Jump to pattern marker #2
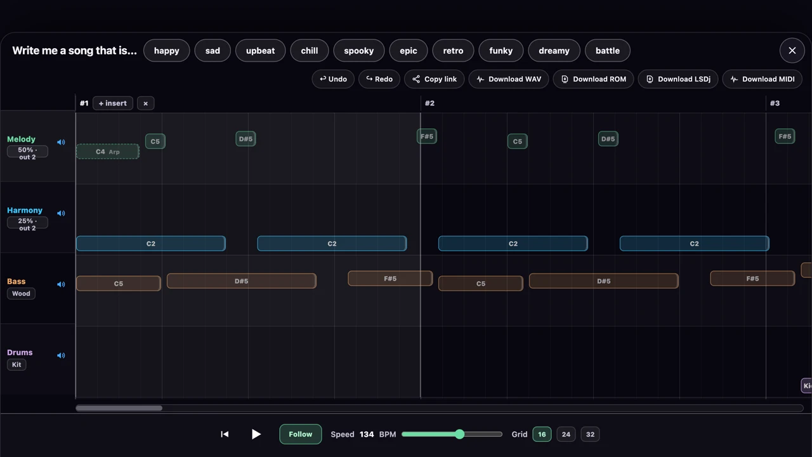This screenshot has height=457, width=812. click(429, 103)
